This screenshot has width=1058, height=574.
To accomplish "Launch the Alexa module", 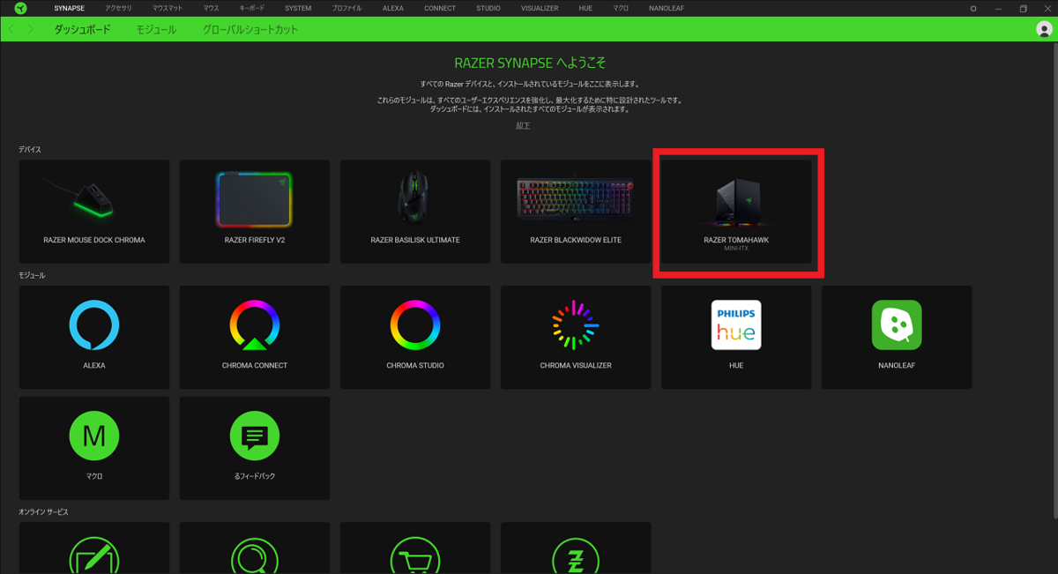I will [94, 337].
